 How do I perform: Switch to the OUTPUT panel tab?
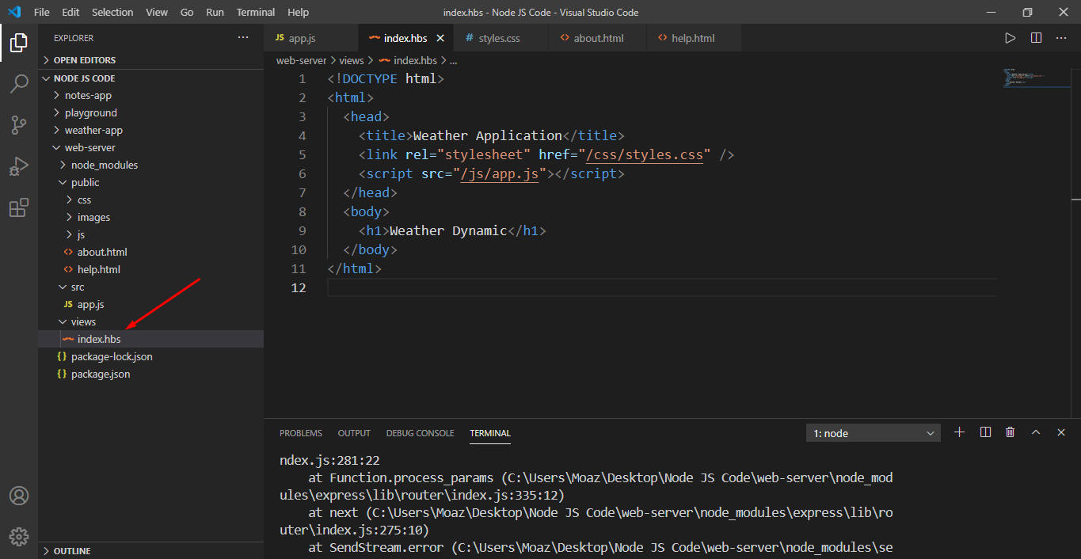coord(353,432)
